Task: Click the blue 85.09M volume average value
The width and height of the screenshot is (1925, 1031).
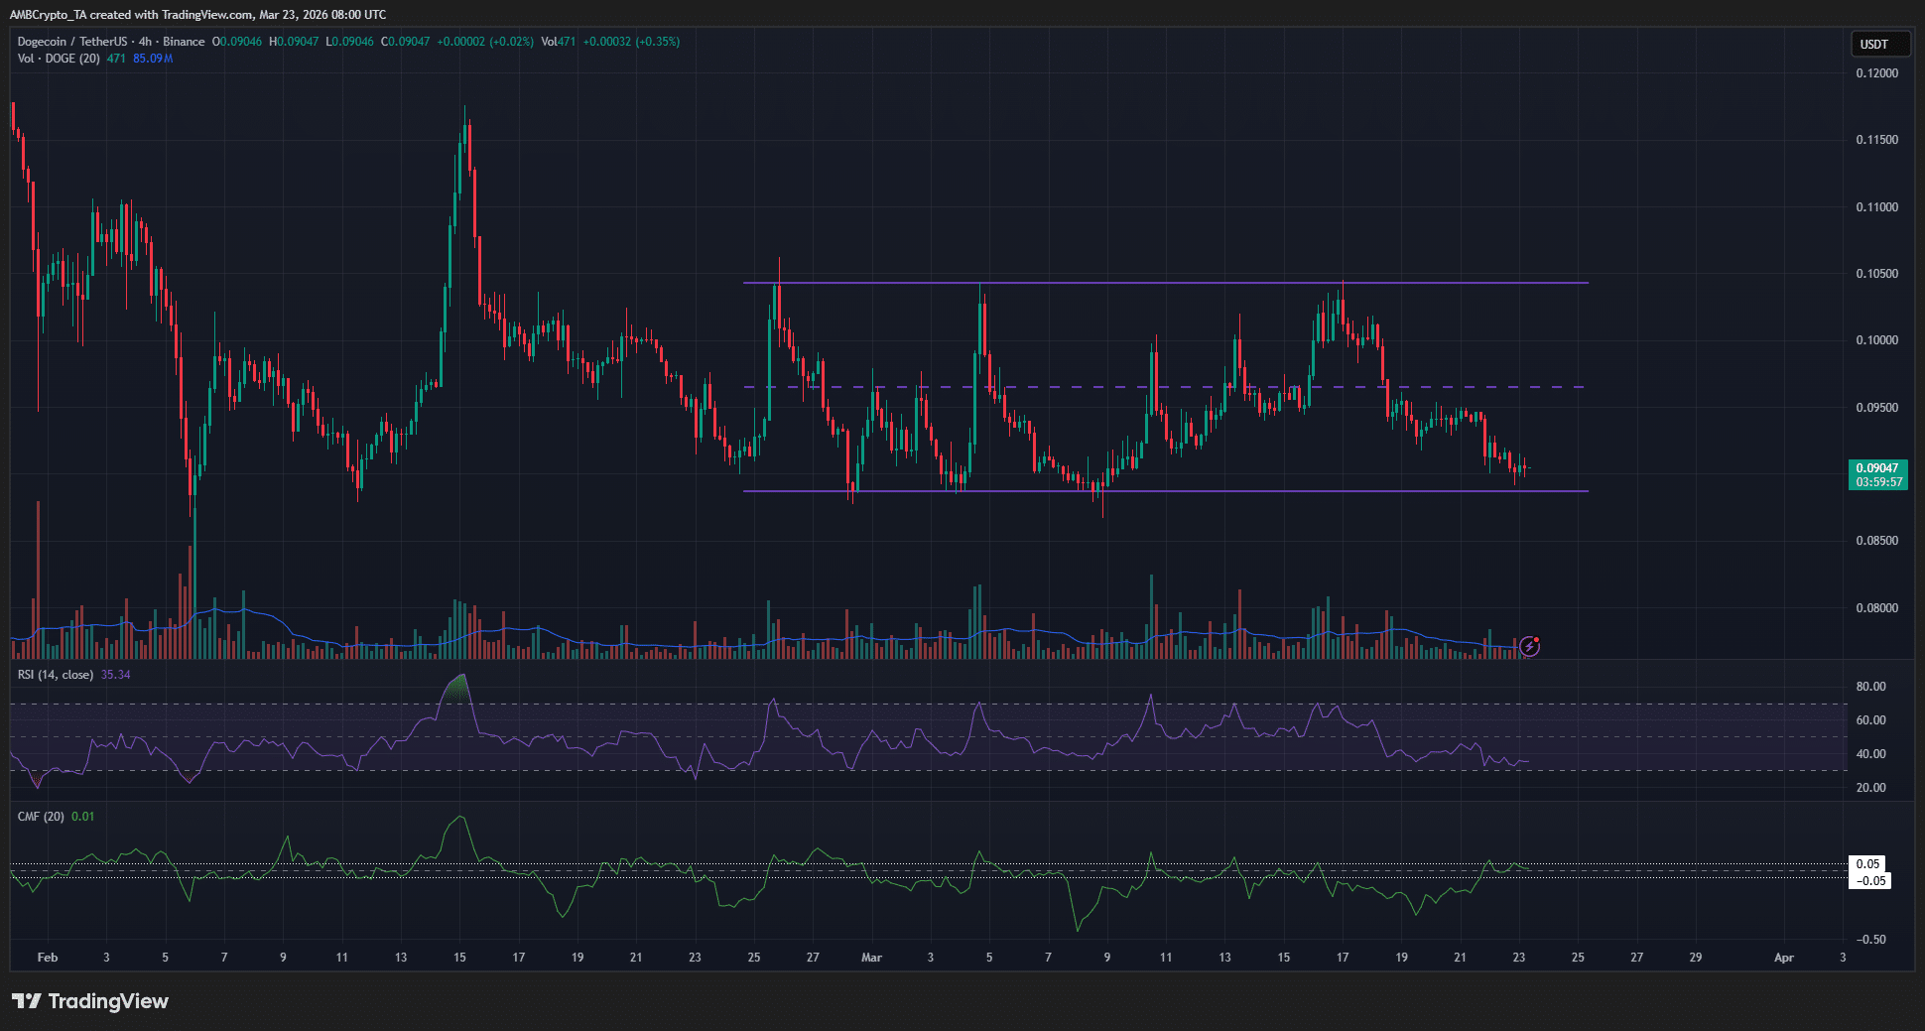Action: pyautogui.click(x=153, y=59)
